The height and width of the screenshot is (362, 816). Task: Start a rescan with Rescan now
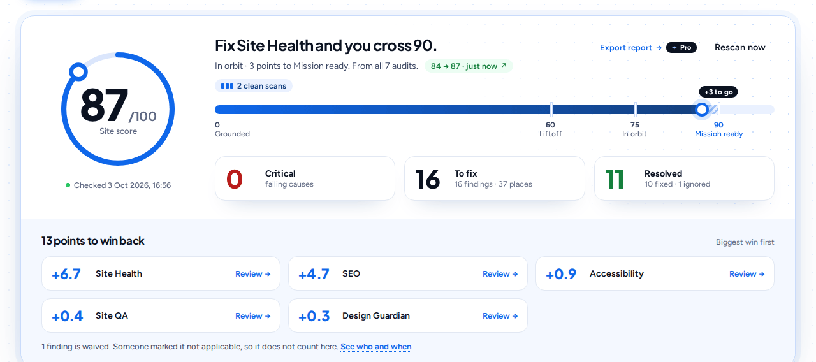(739, 47)
